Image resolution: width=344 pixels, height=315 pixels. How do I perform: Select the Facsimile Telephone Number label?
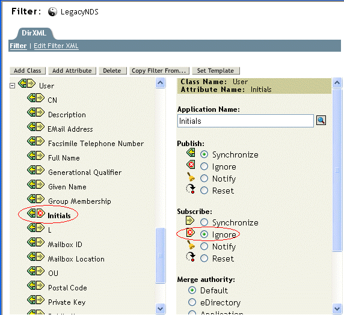click(x=96, y=144)
